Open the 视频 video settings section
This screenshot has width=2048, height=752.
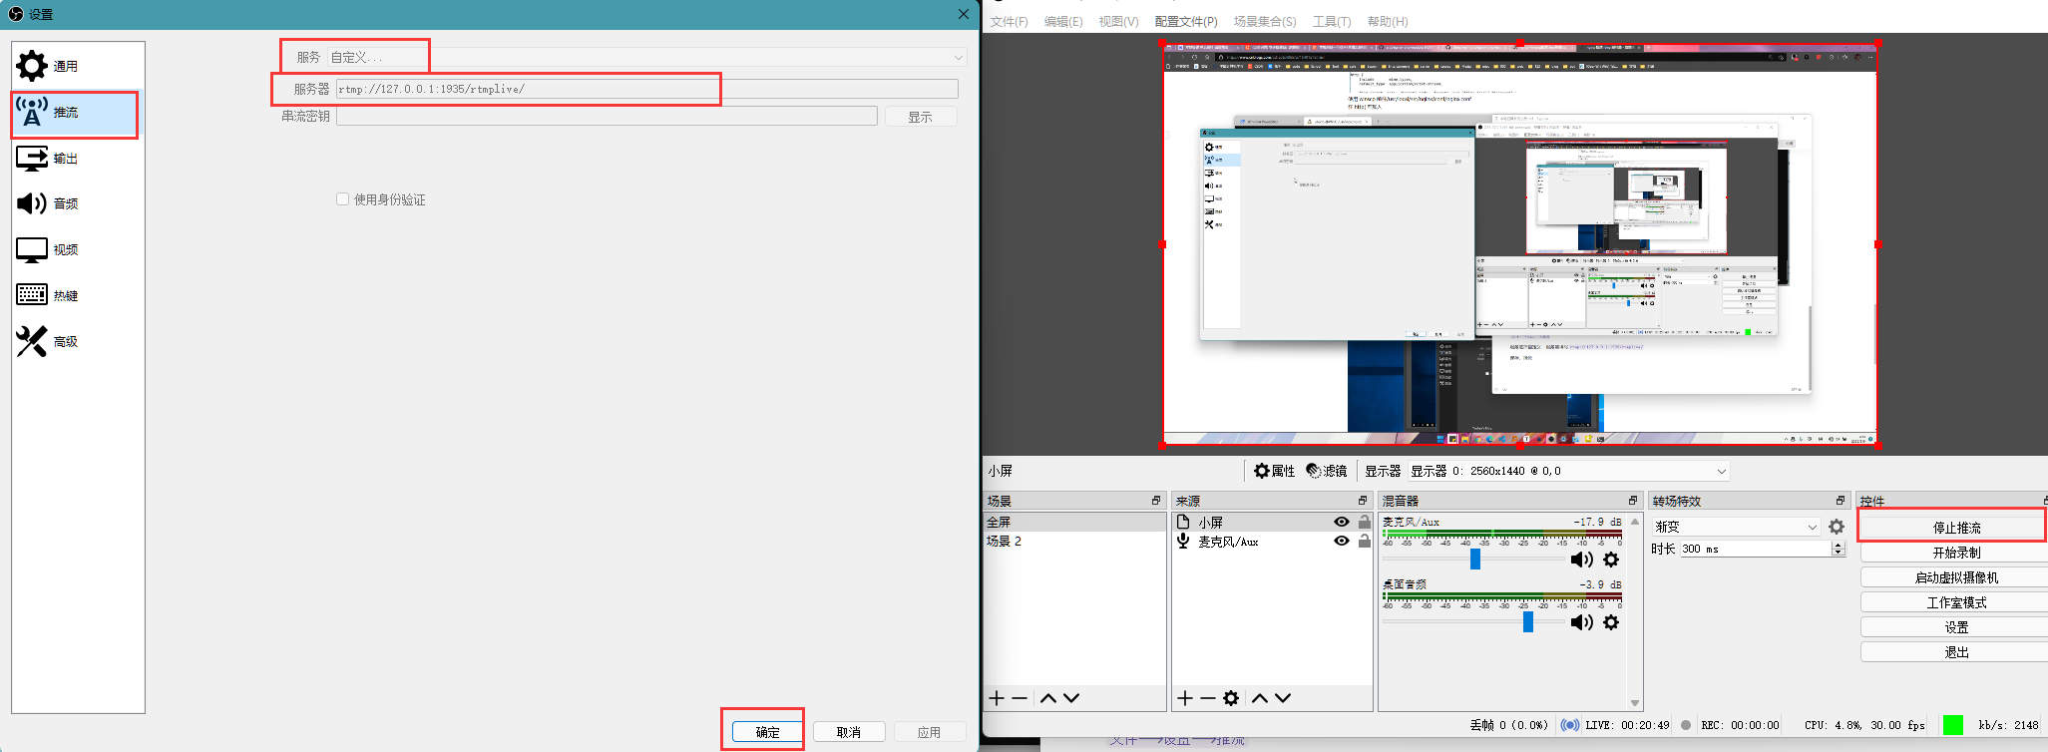click(x=77, y=249)
